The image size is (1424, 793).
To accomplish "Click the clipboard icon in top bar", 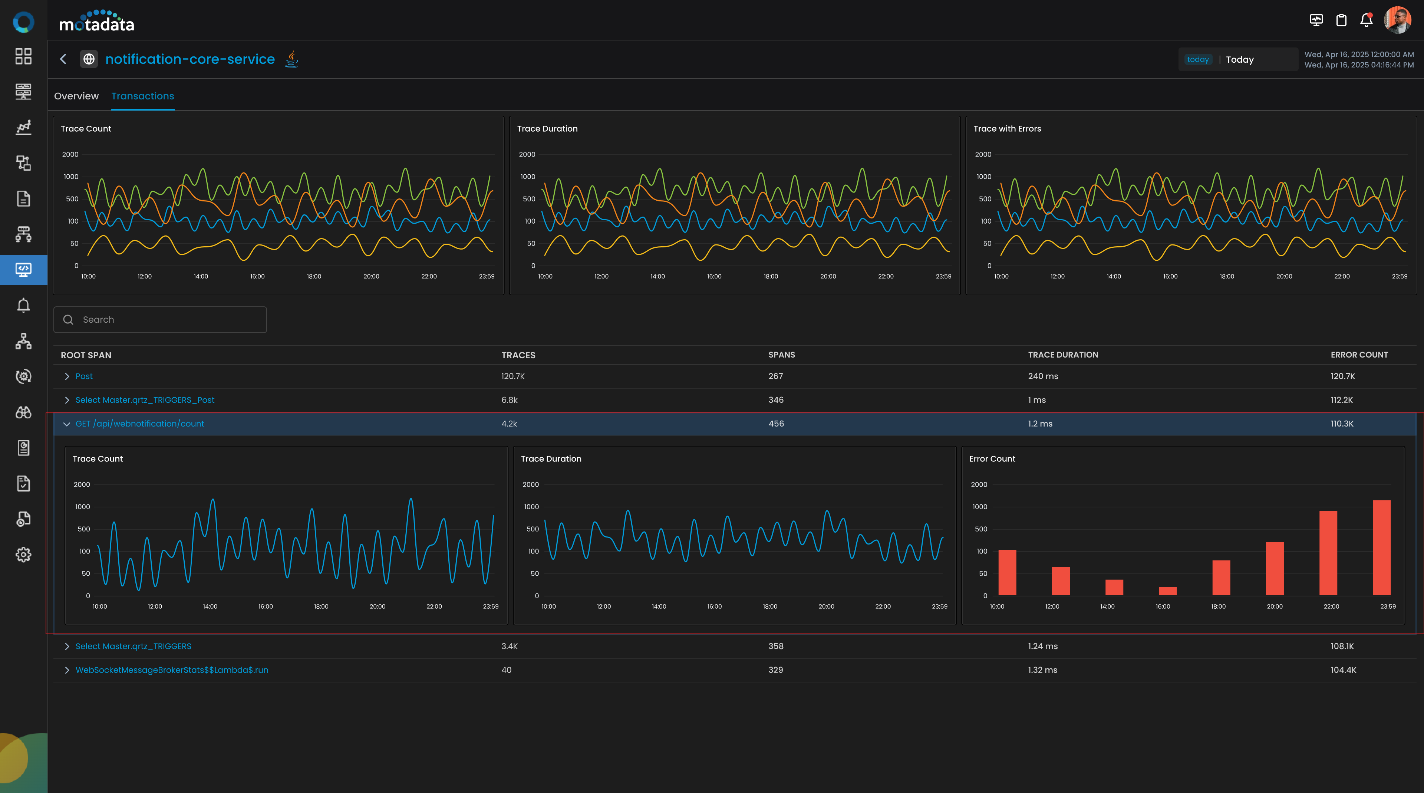I will coord(1341,20).
